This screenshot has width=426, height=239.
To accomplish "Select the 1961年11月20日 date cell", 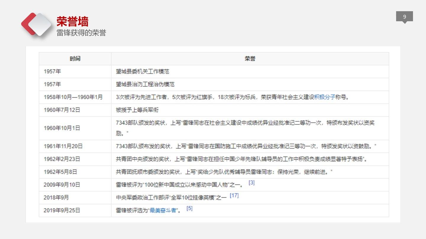I will (x=63, y=146).
